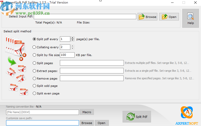The image size is (201, 126).
Task: Increase the Split pdf every page count
Action: (72, 38)
